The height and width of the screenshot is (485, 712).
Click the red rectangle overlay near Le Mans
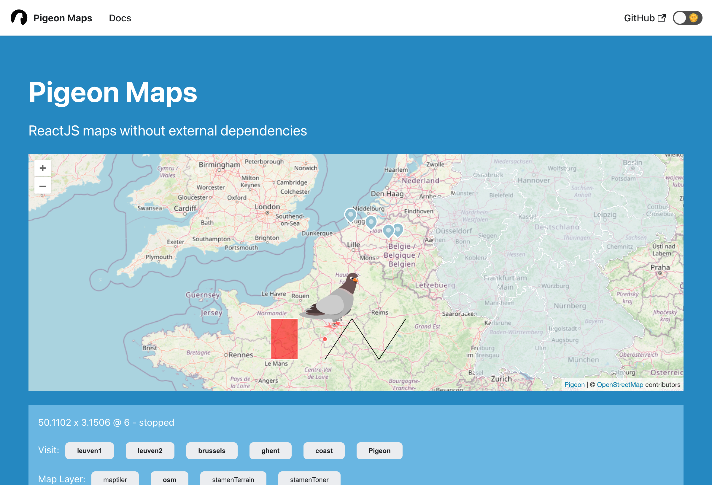click(x=284, y=339)
